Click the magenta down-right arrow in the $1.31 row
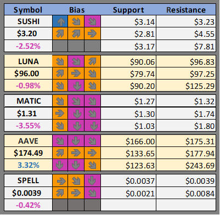The width and height of the screenshot is (220, 215). pyautogui.click(x=92, y=114)
